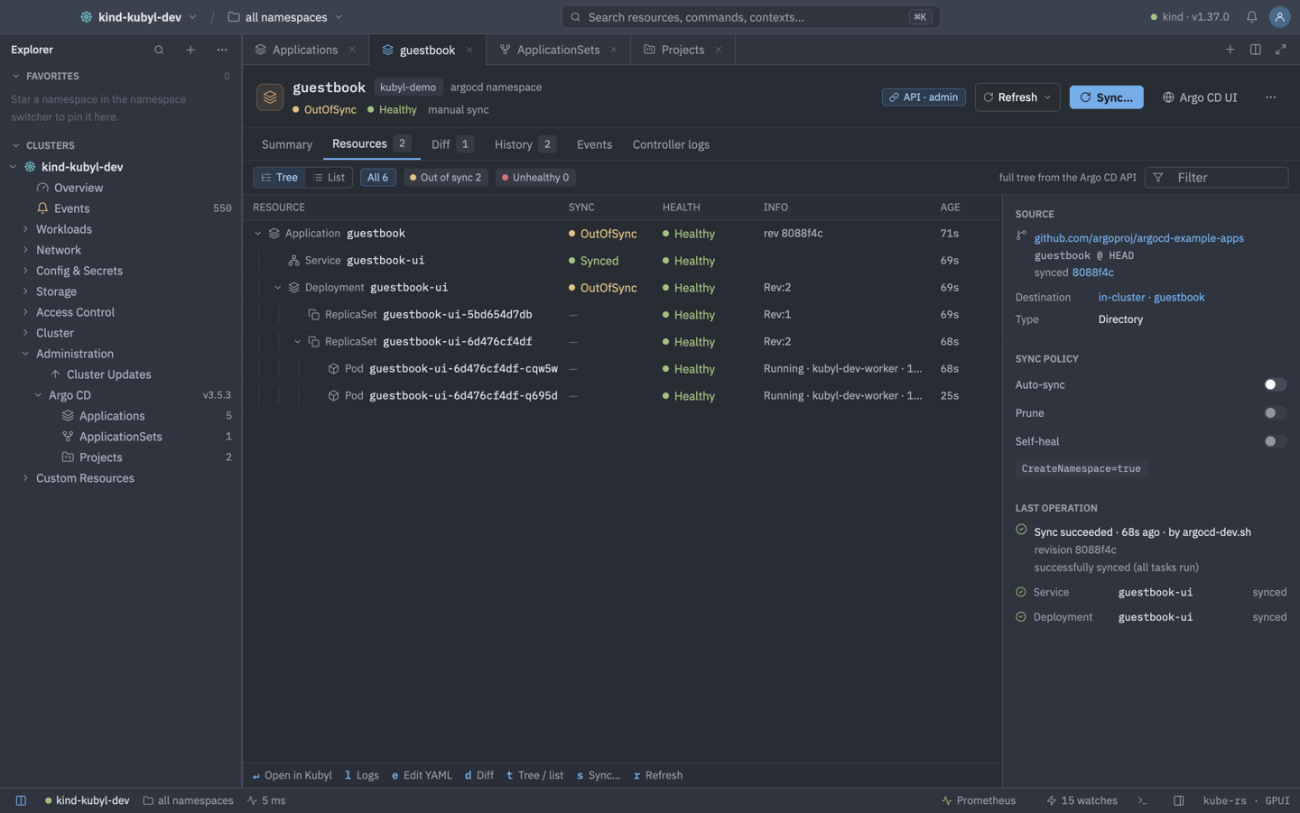Click the split editor layout icon
The height and width of the screenshot is (813, 1300).
coord(1255,50)
